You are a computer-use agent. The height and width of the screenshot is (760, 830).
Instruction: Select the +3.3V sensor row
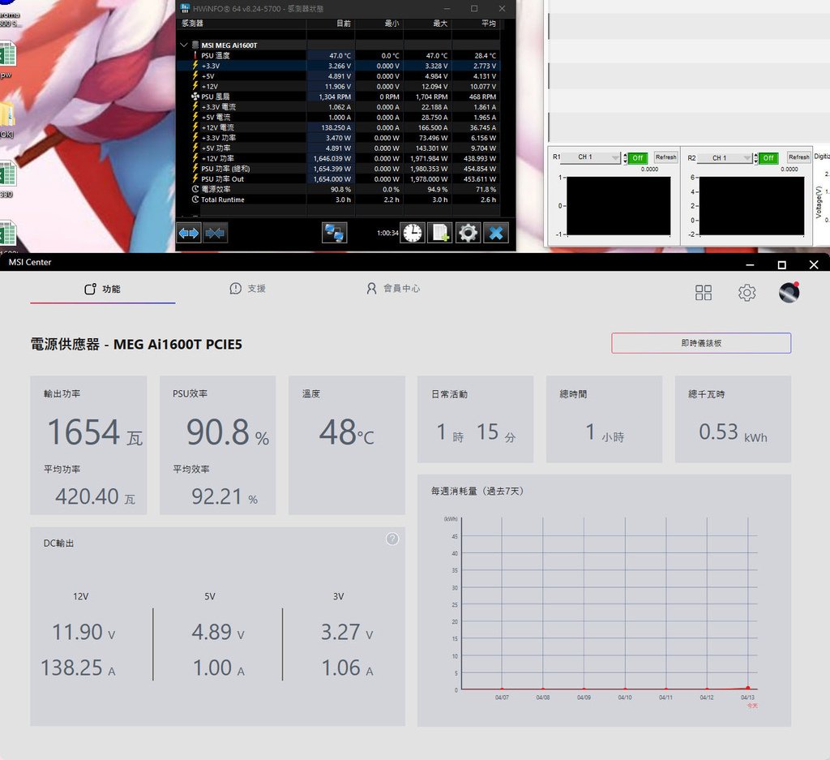pos(339,66)
